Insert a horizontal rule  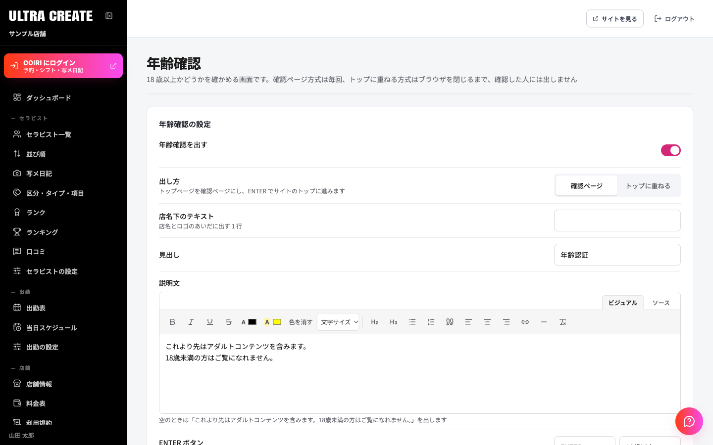click(544, 322)
